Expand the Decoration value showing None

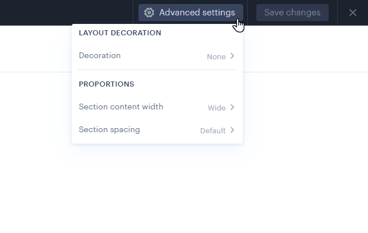point(216,57)
